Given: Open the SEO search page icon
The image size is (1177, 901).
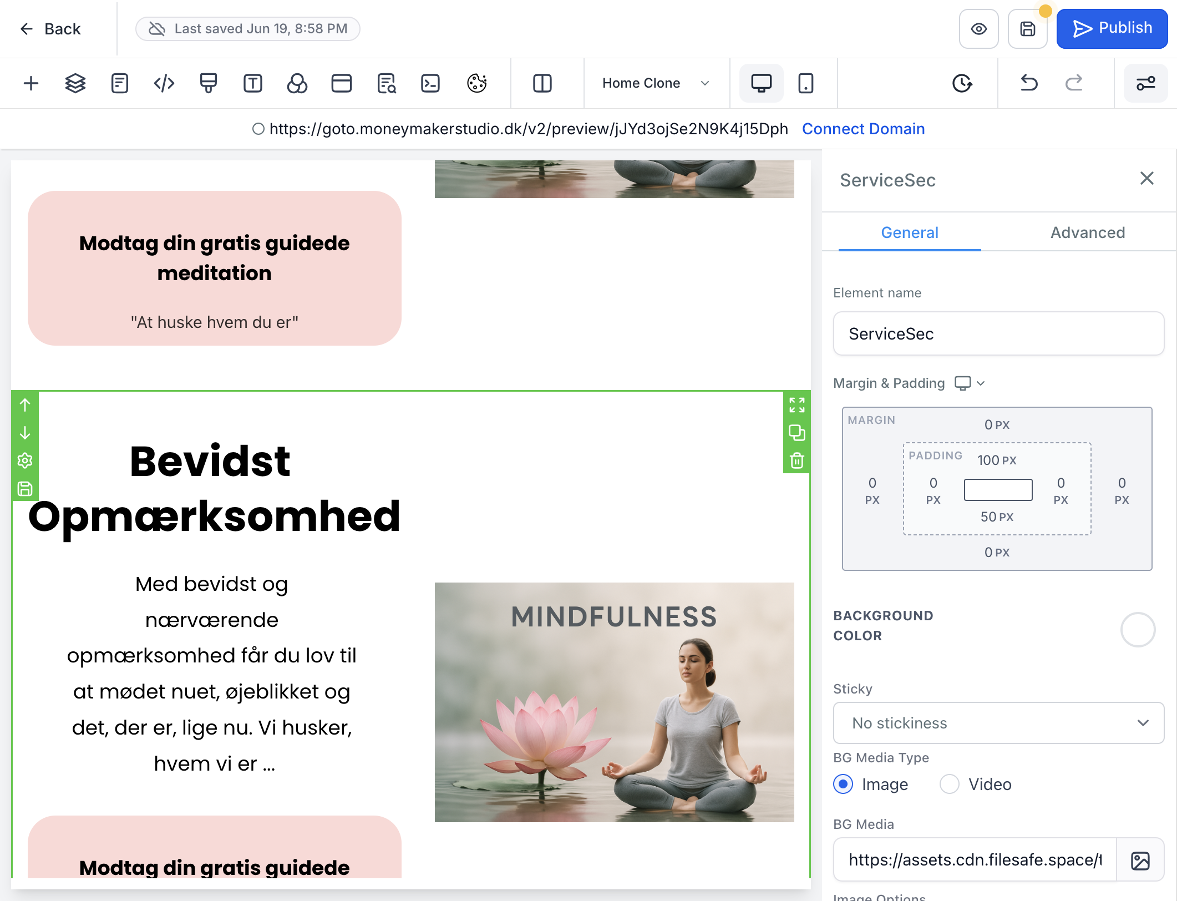Looking at the screenshot, I should (386, 83).
